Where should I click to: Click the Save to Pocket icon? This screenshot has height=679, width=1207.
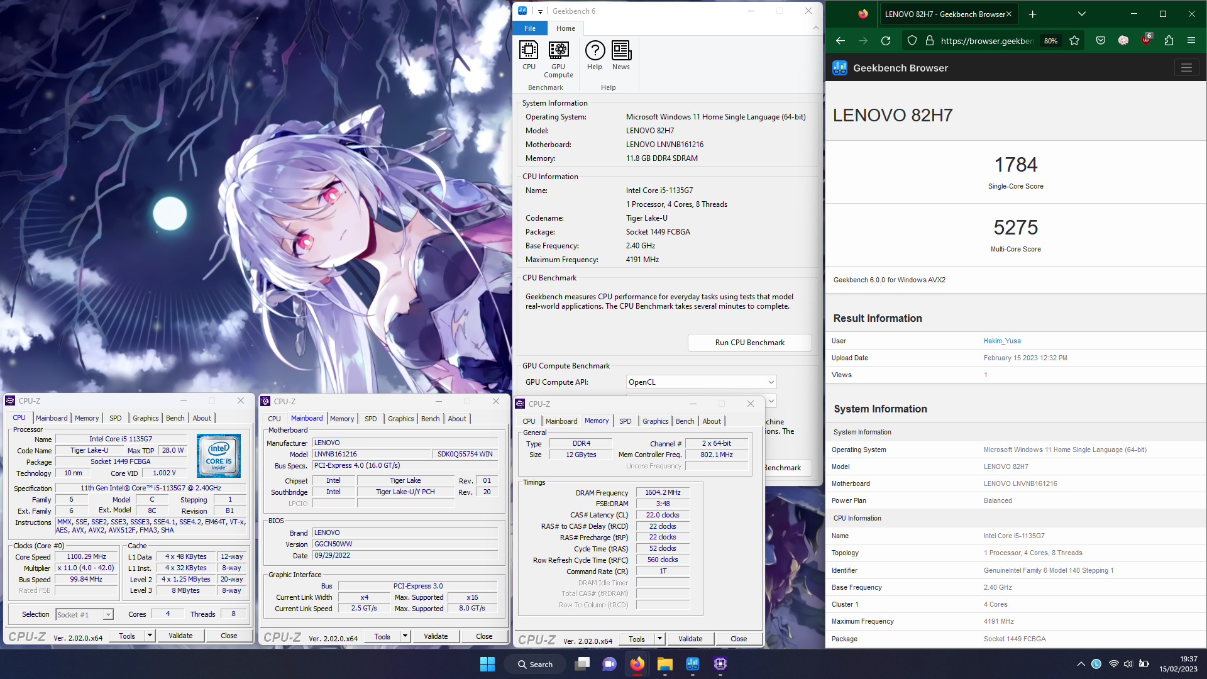[1101, 41]
